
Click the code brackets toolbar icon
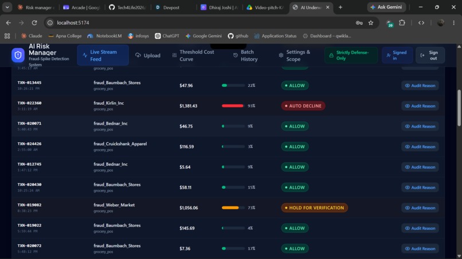pyautogui.click(x=421, y=23)
